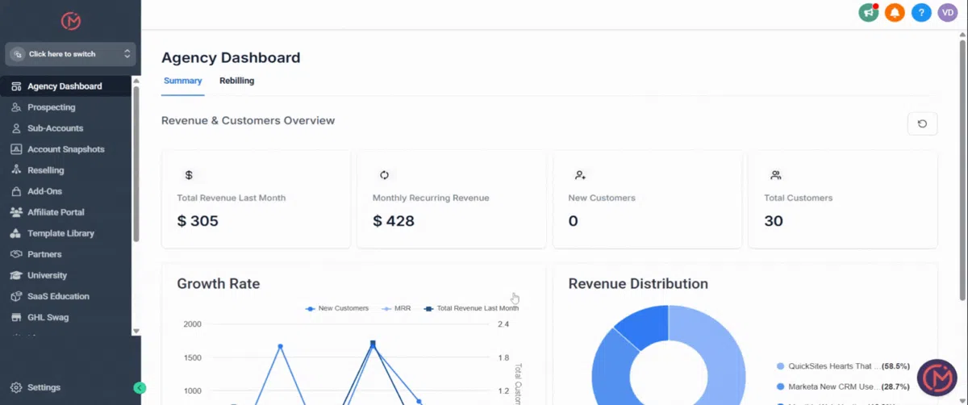The height and width of the screenshot is (405, 968).
Task: Open the VD user avatar menu
Action: (x=947, y=13)
